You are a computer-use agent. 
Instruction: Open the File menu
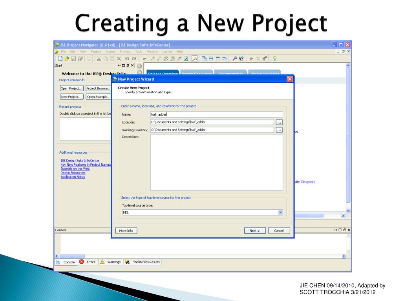63,51
